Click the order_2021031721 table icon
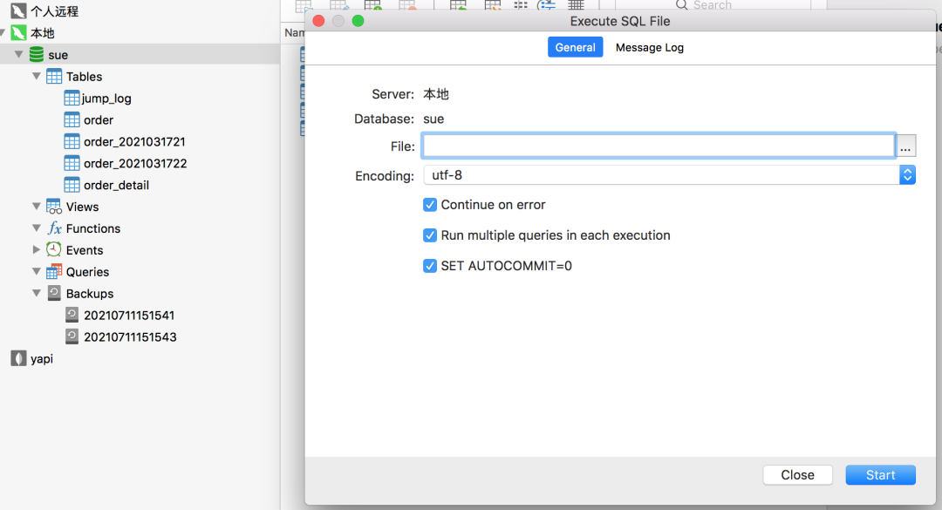 coord(72,141)
